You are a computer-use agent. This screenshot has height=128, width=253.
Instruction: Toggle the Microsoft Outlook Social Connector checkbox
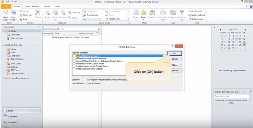point(74,59)
